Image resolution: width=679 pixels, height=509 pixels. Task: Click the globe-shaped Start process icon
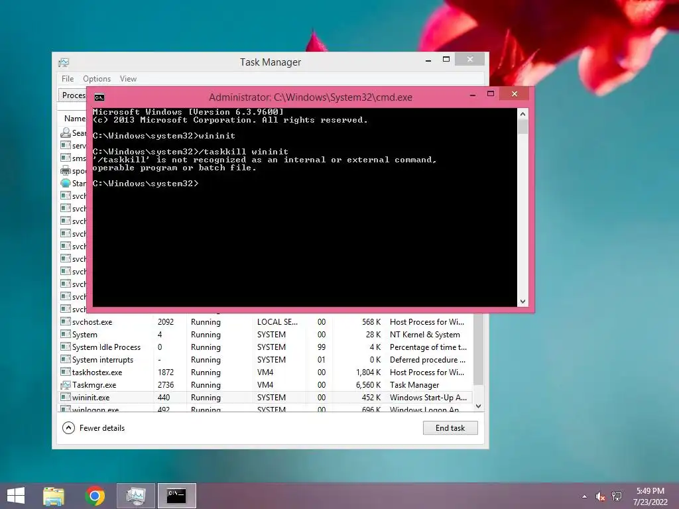[66, 183]
